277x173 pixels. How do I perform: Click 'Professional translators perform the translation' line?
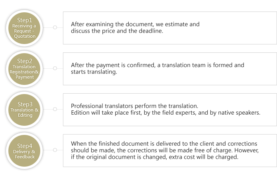(134, 106)
